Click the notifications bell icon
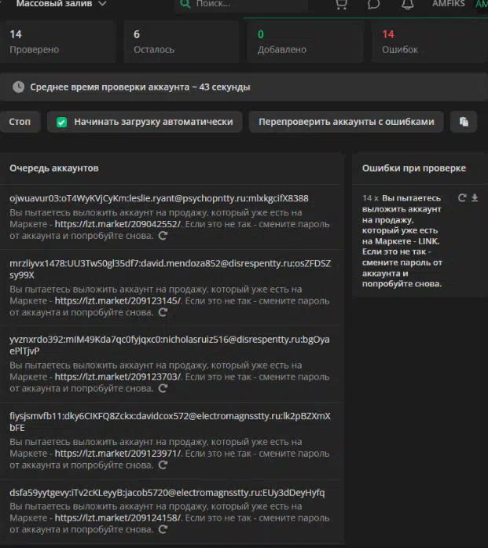Image resolution: width=488 pixels, height=548 pixels. 407,4
